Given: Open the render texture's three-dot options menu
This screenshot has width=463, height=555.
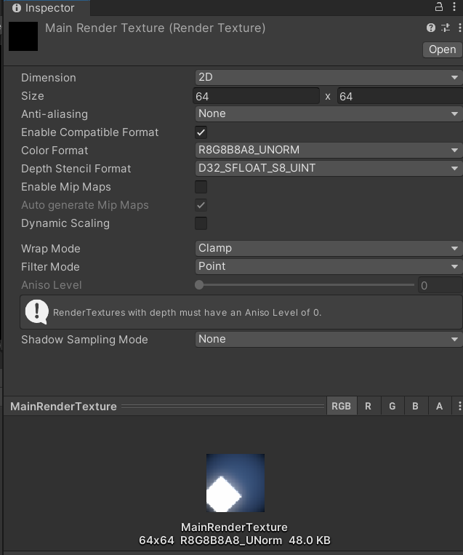Looking at the screenshot, I should click(x=459, y=28).
